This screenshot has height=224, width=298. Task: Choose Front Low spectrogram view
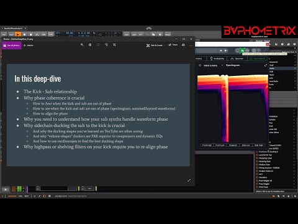point(220,145)
